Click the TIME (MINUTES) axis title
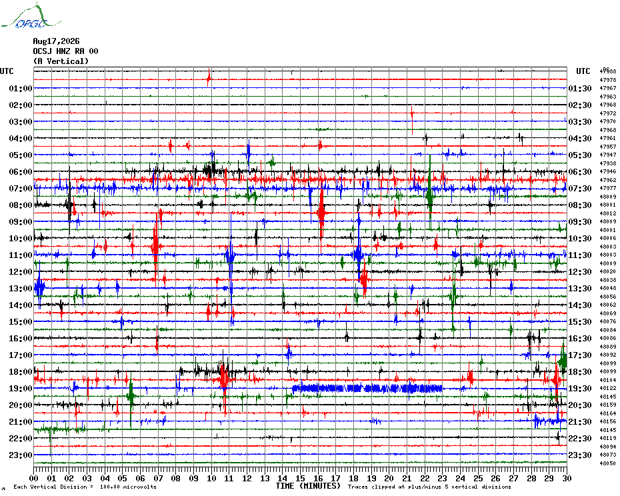Screen dimensions: 620x496 tap(308, 486)
